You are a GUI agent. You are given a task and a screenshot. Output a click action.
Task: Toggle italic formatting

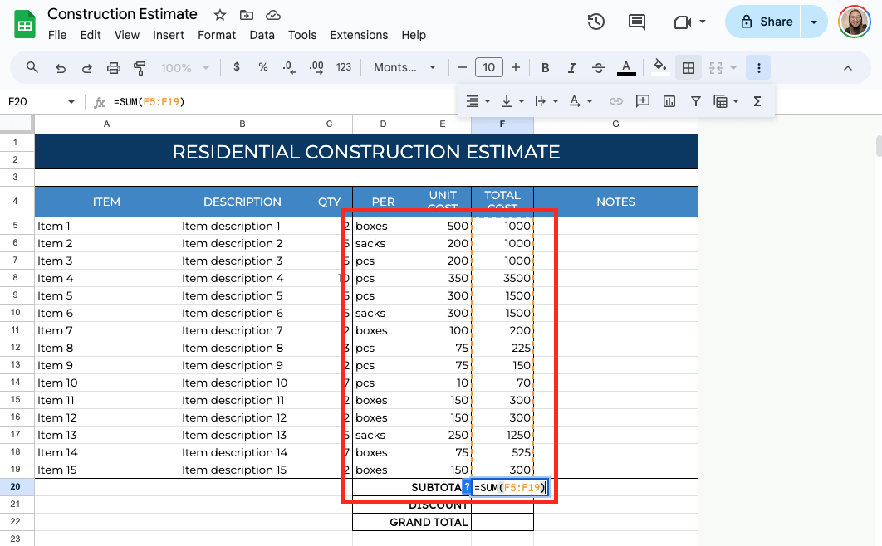click(x=571, y=68)
